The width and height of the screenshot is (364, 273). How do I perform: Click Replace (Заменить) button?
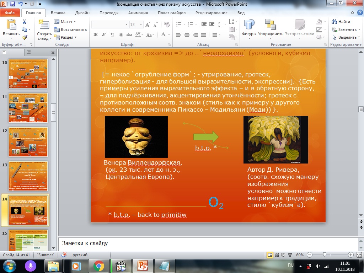point(346,30)
